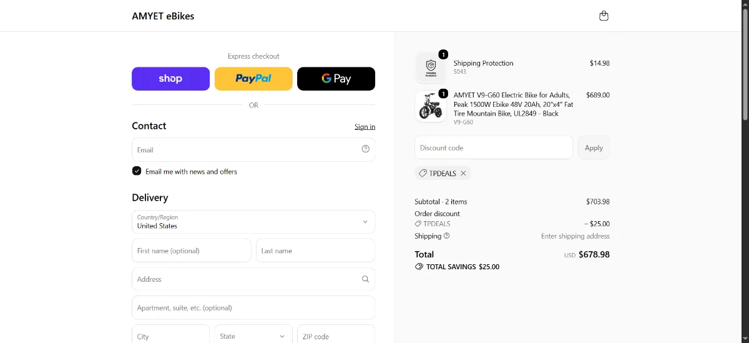
Task: Uncheck Email me with news and offers
Action: pyautogui.click(x=137, y=171)
